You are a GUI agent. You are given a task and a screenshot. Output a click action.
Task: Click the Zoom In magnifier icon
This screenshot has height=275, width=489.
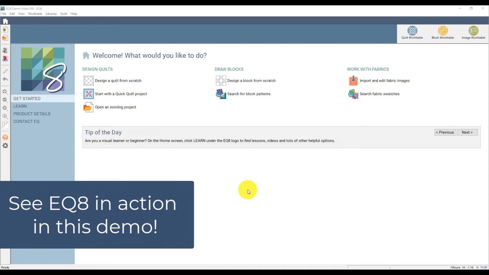coord(5,92)
